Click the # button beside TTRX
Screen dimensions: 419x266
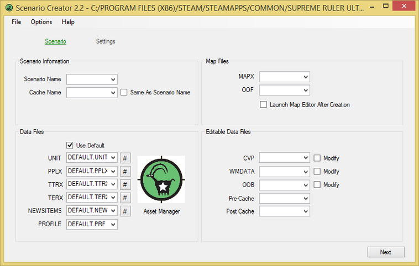point(125,185)
